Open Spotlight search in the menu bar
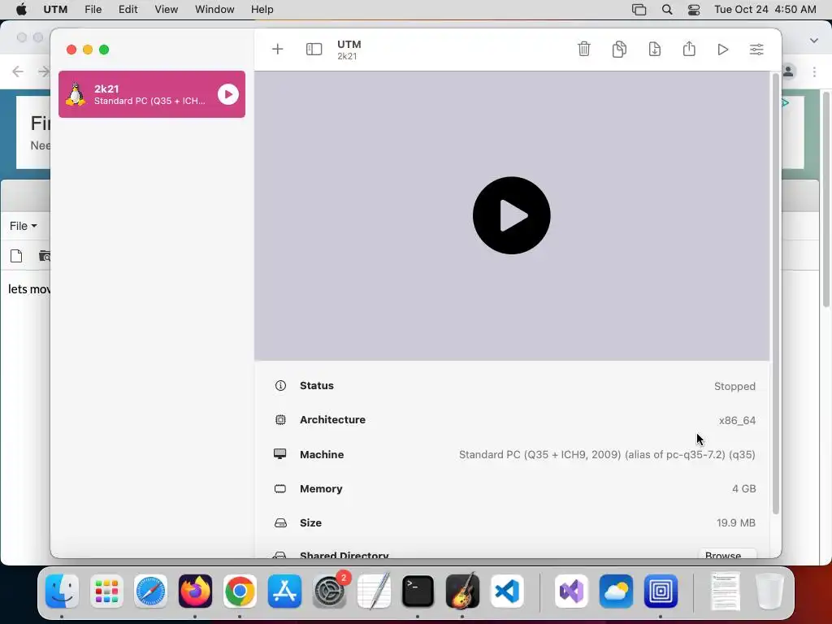832x624 pixels. tap(667, 10)
